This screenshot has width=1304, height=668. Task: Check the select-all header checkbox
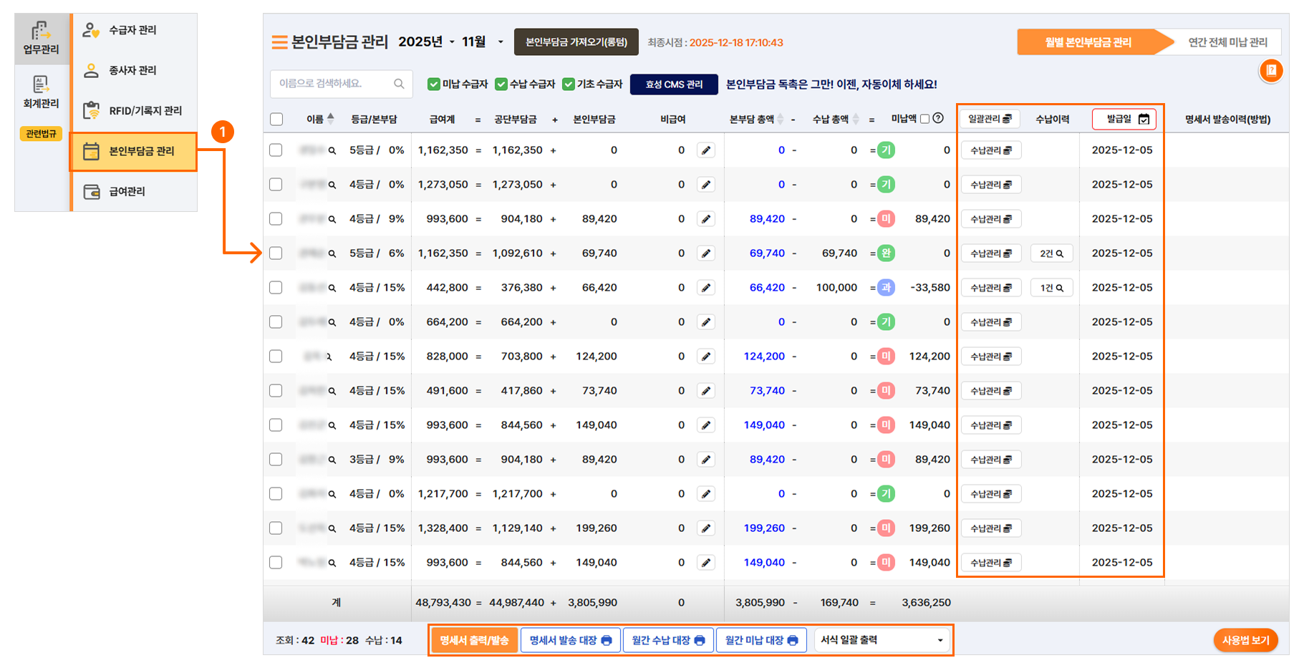(x=276, y=120)
